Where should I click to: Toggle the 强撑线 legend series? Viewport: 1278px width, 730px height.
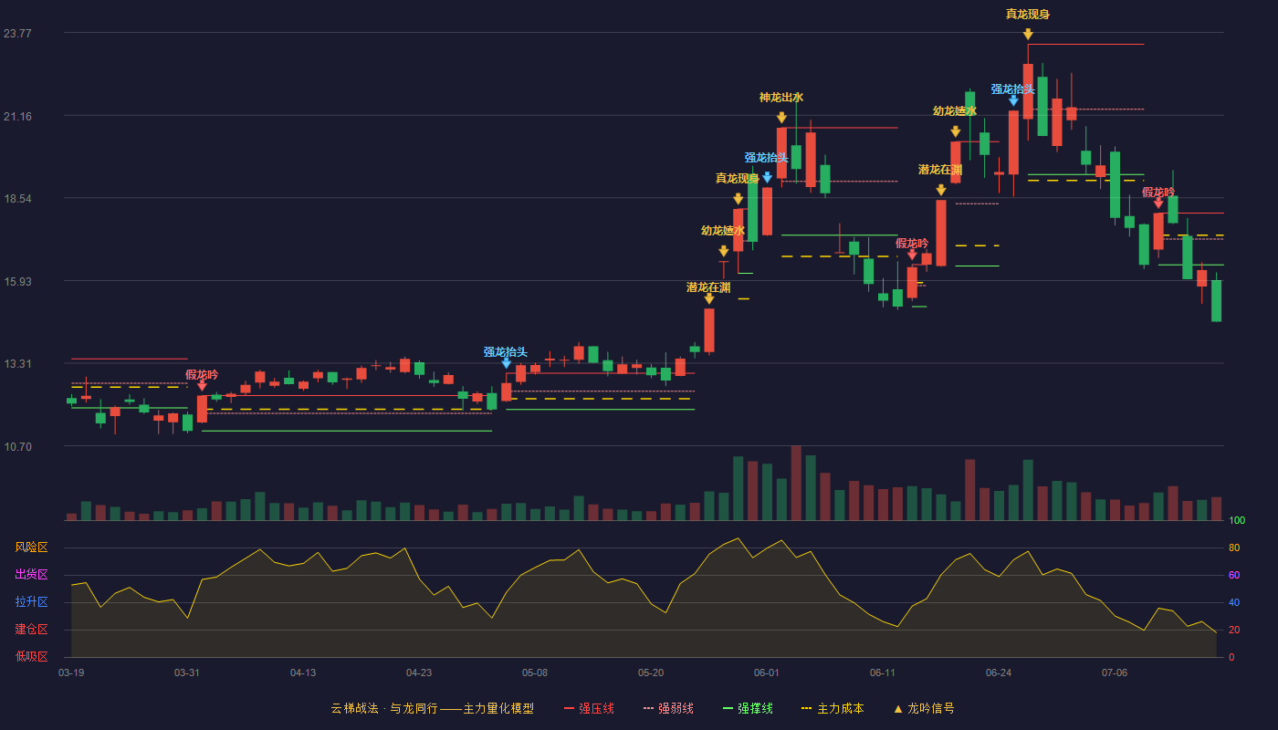pos(748,708)
